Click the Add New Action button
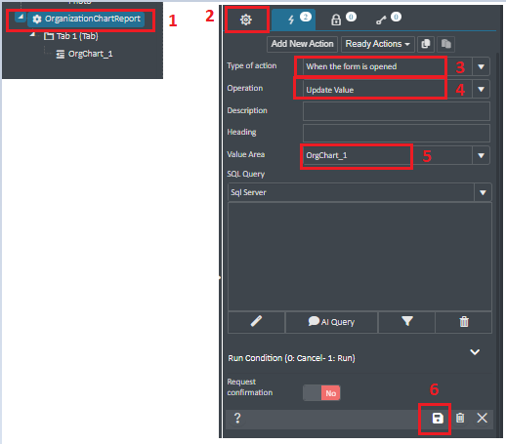This screenshot has width=506, height=444. [302, 44]
